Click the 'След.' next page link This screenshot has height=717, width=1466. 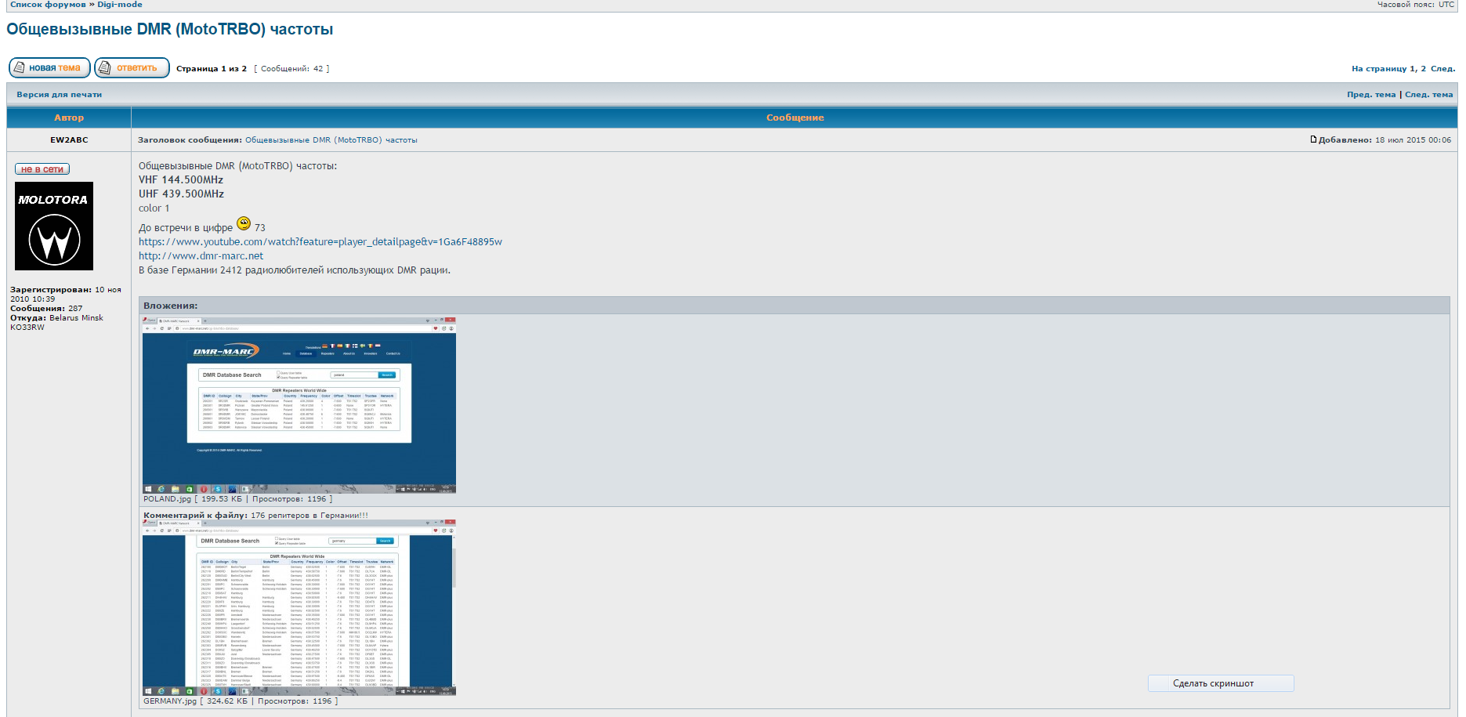pyautogui.click(x=1442, y=69)
